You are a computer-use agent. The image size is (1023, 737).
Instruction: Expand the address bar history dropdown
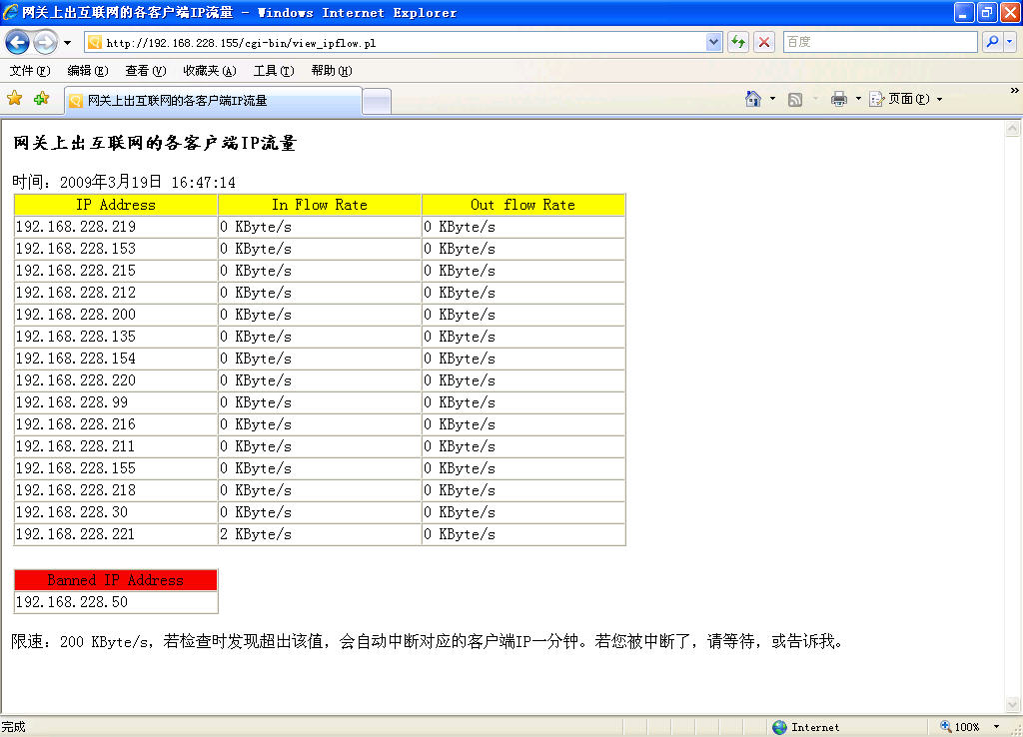(x=713, y=42)
